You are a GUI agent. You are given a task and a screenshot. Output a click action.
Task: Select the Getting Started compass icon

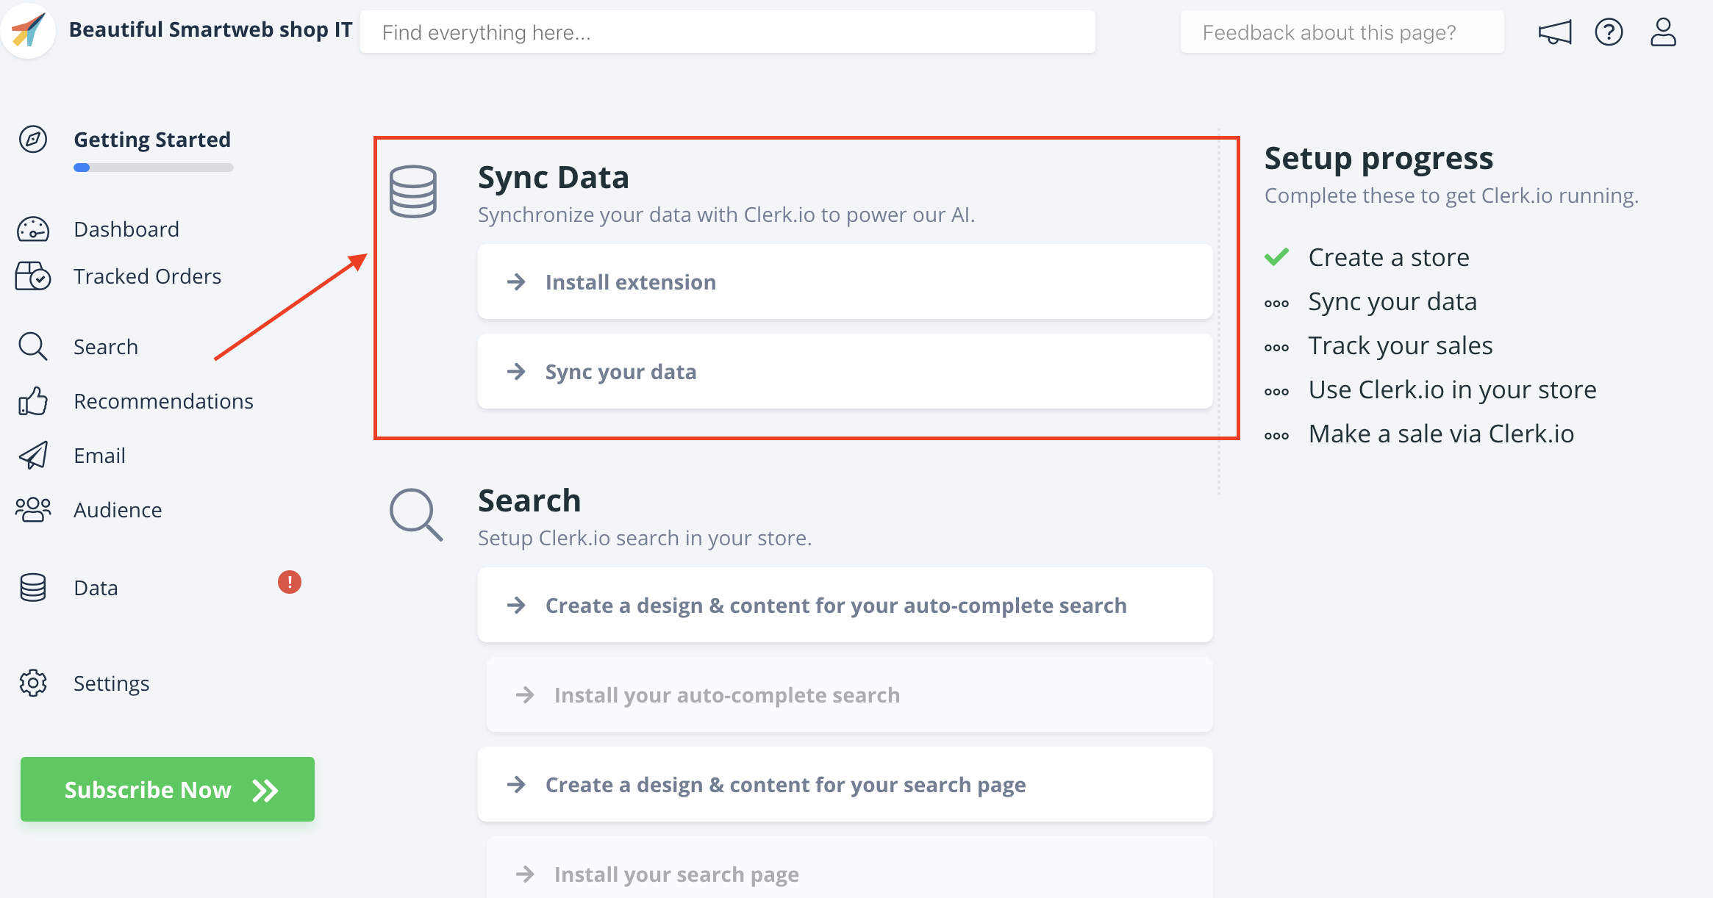[32, 139]
